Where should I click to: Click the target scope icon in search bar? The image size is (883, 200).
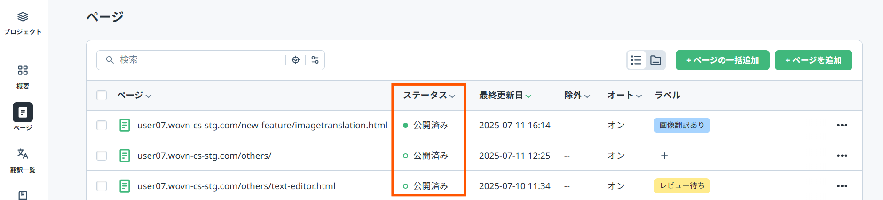pos(296,60)
